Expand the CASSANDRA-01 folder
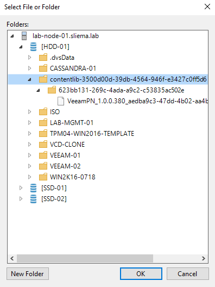The image size is (215, 287). (x=30, y=68)
